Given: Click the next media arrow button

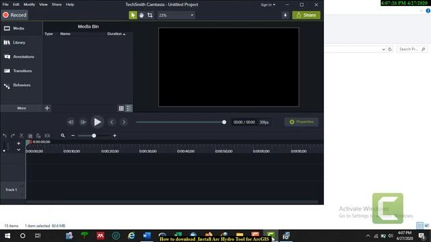Looking at the screenshot, I should [124, 122].
